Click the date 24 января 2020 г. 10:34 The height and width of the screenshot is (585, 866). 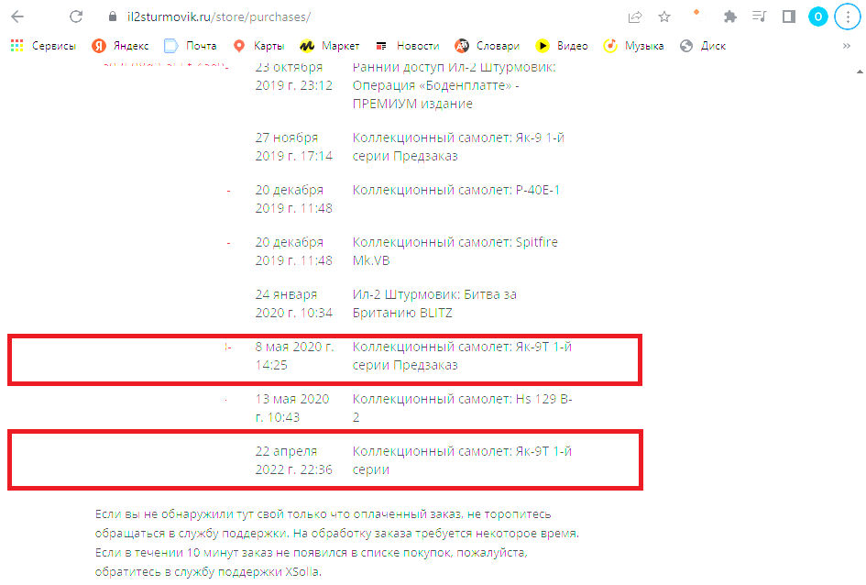294,304
